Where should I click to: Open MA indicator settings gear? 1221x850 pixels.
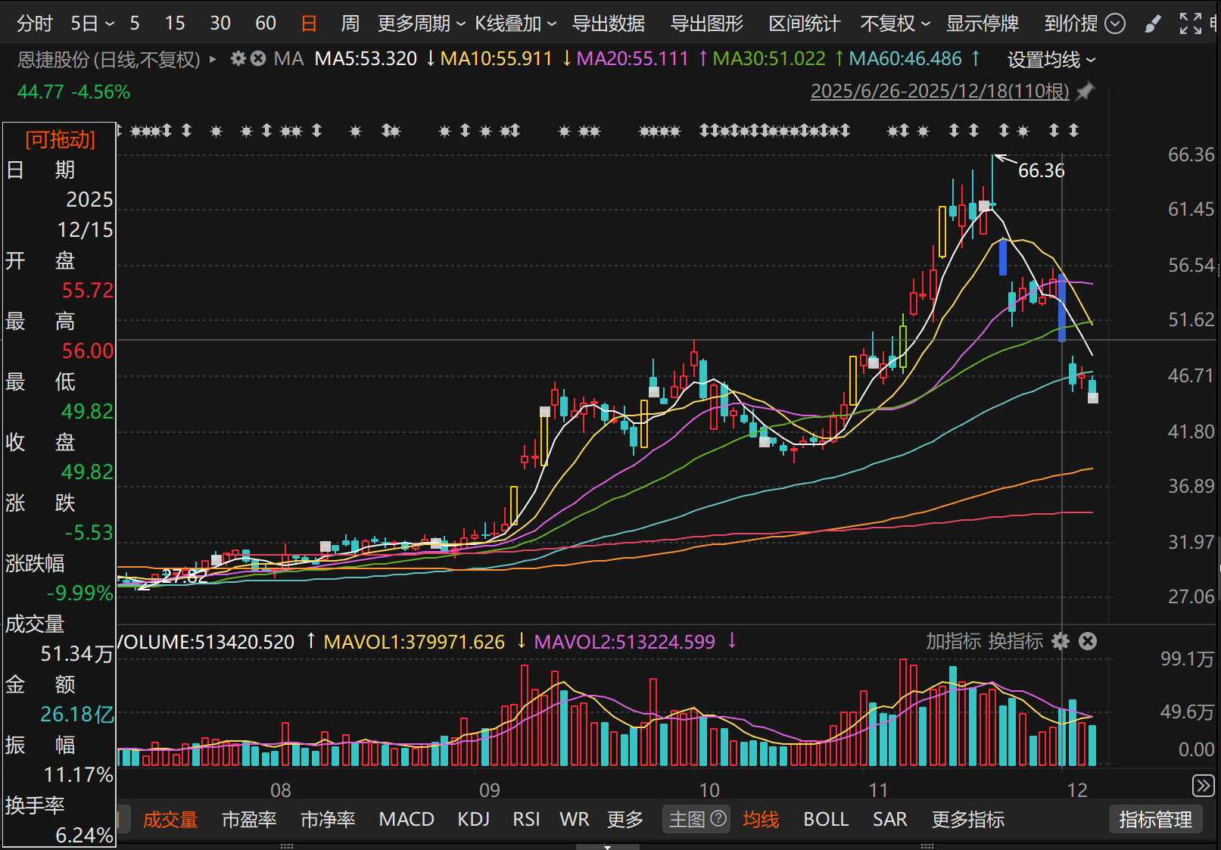[x=238, y=58]
